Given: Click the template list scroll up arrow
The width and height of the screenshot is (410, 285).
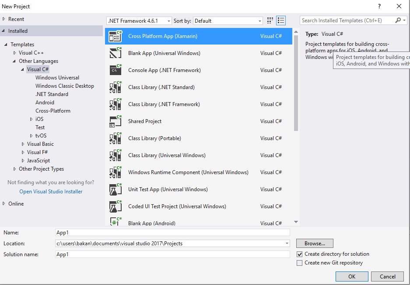Looking at the screenshot, I should pos(296,32).
